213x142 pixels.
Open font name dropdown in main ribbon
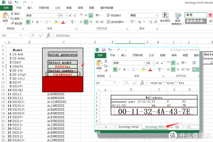[x=58, y=15]
